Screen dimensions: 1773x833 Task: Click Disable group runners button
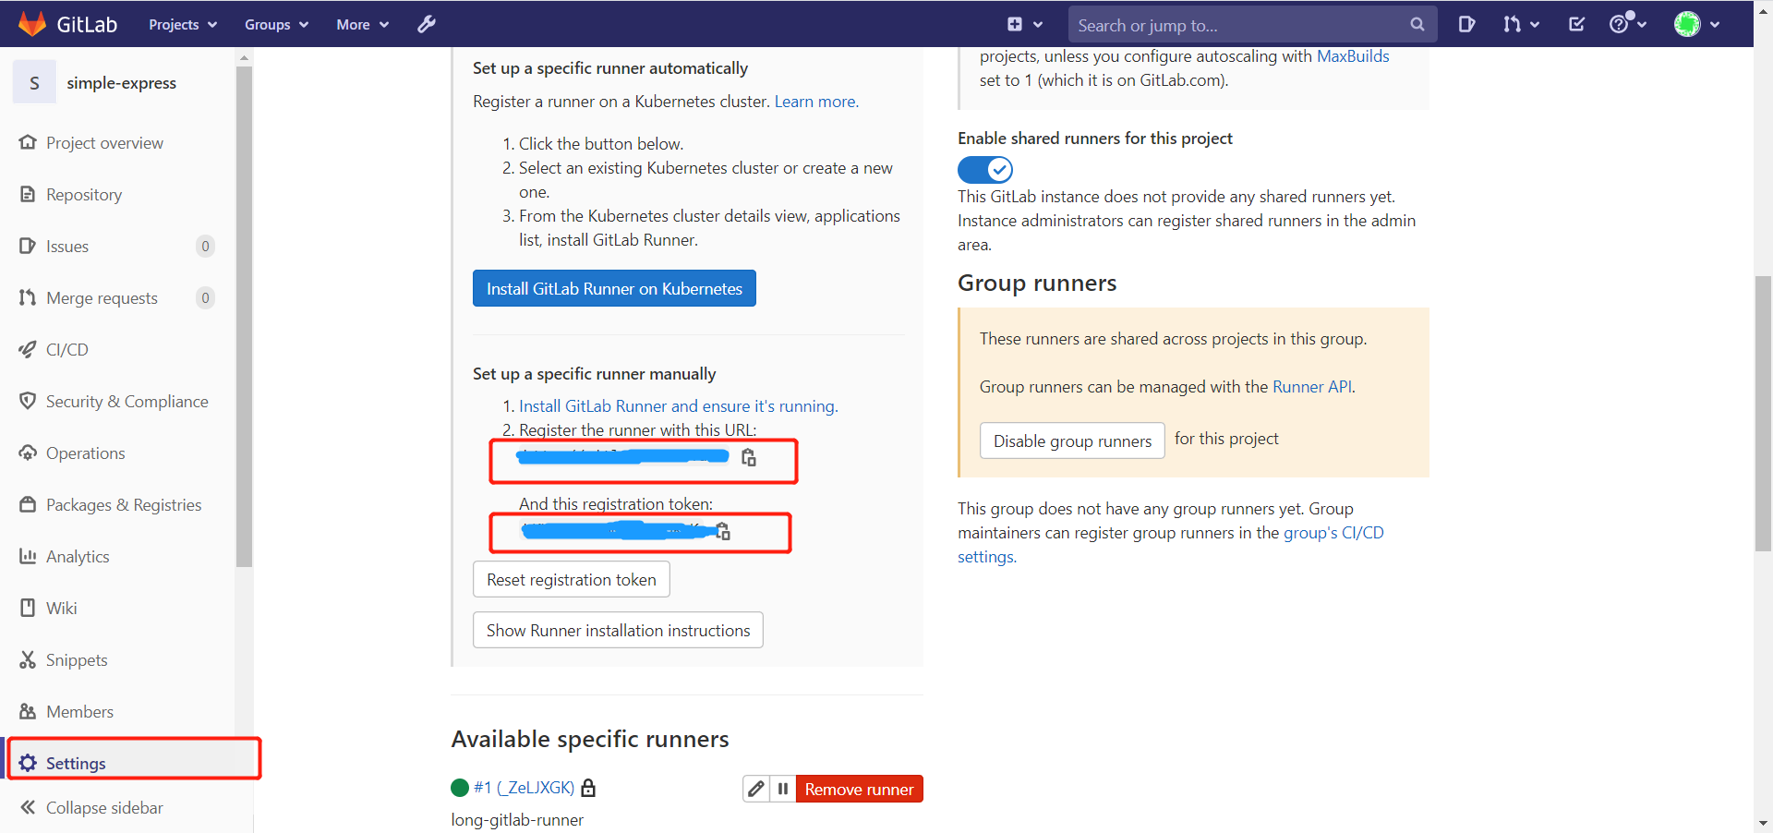pos(1072,441)
